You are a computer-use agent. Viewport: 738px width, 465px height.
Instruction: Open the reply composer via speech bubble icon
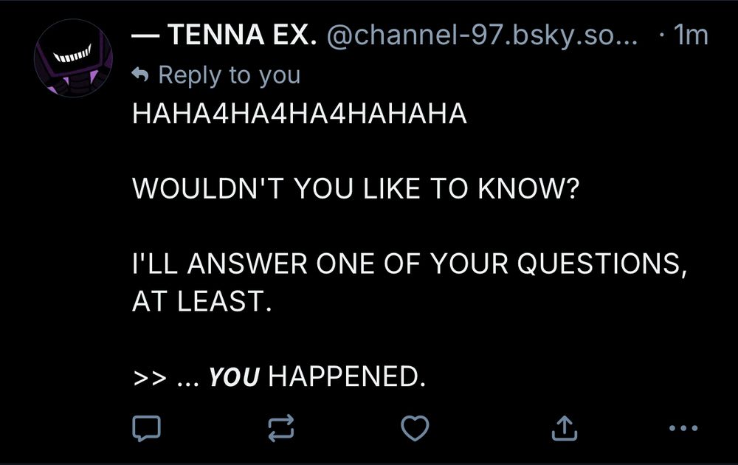(x=145, y=426)
